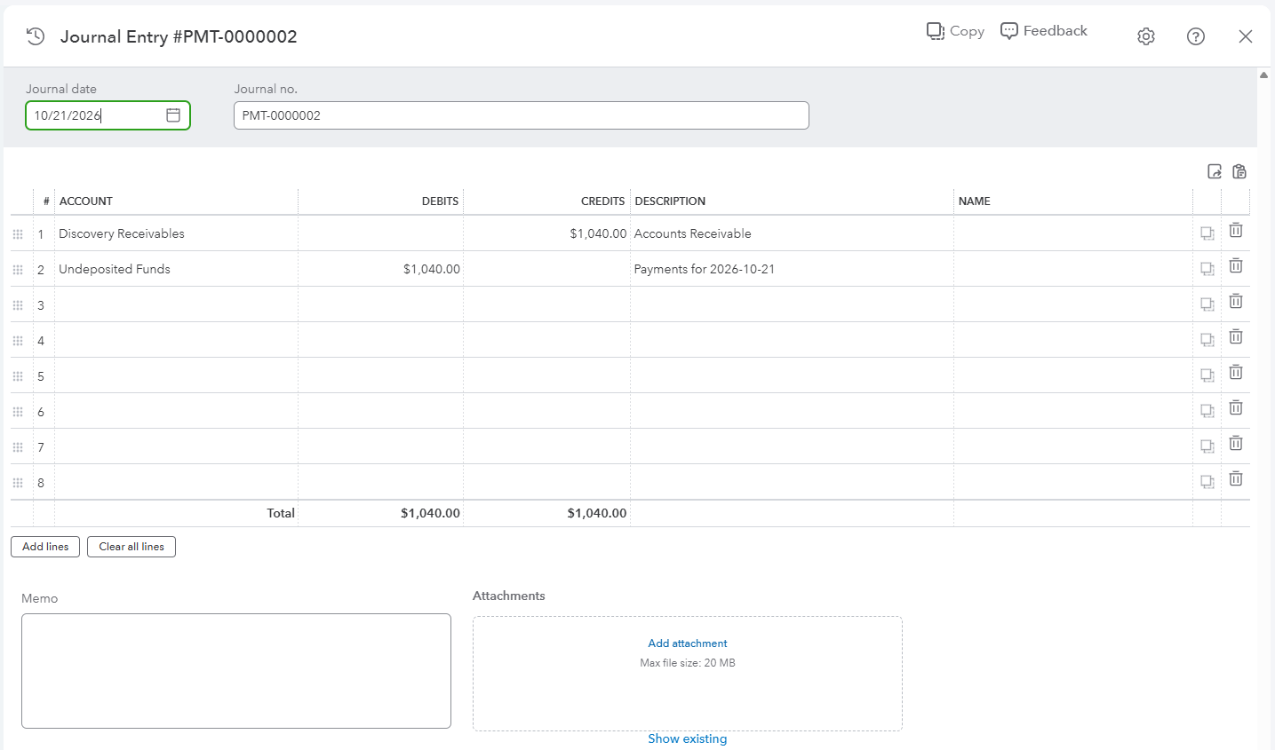The image size is (1275, 750).
Task: Open the Feedback speech bubble link
Action: 1044,31
